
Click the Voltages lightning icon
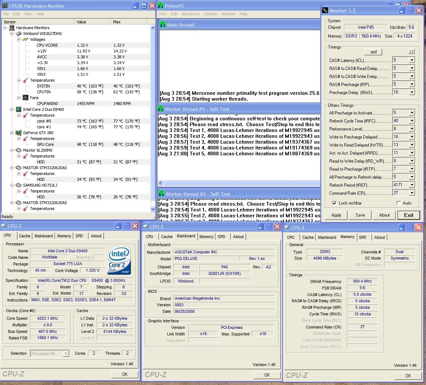coord(26,39)
